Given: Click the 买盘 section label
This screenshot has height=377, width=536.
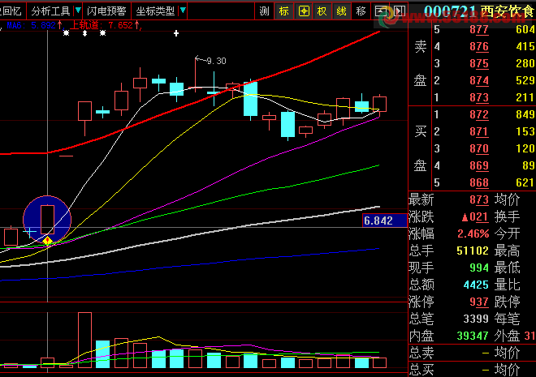Looking at the screenshot, I should (x=421, y=148).
